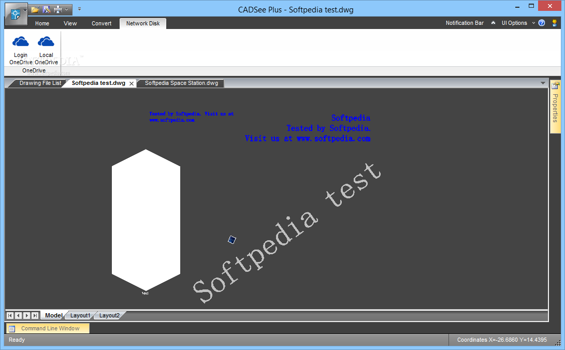This screenshot has height=350, width=565.
Task: Collapse the ribbon with the up arrow
Action: pos(493,23)
